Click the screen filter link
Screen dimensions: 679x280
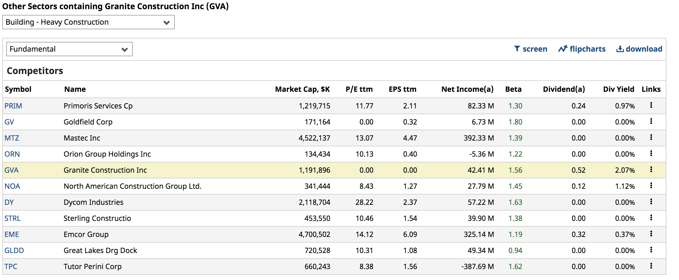(x=531, y=49)
